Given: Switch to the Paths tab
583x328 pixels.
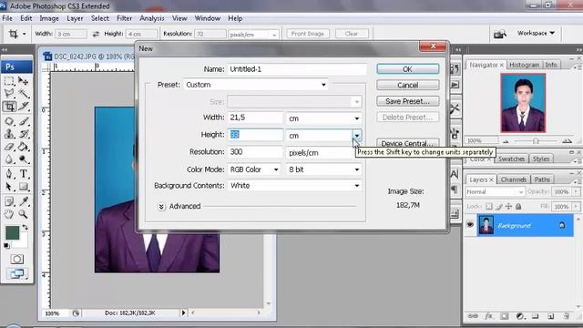Looking at the screenshot, I should [542, 179].
